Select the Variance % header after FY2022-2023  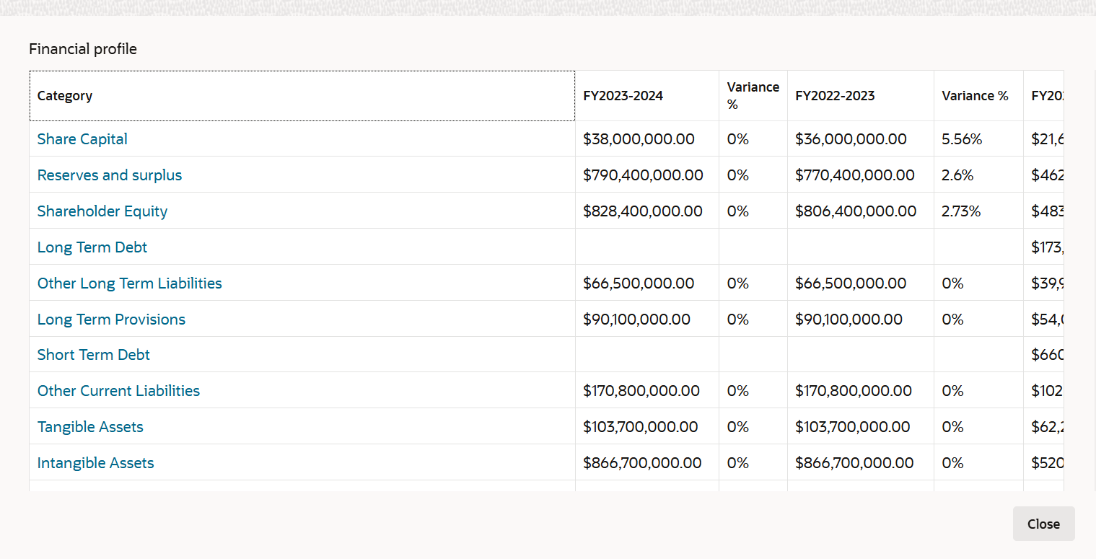(x=978, y=96)
